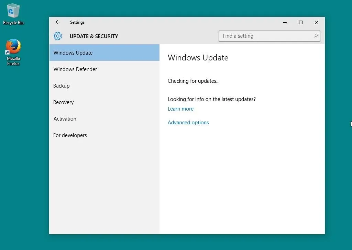Image resolution: width=352 pixels, height=250 pixels.
Task: Select Windows Update in sidebar
Action: pos(104,53)
